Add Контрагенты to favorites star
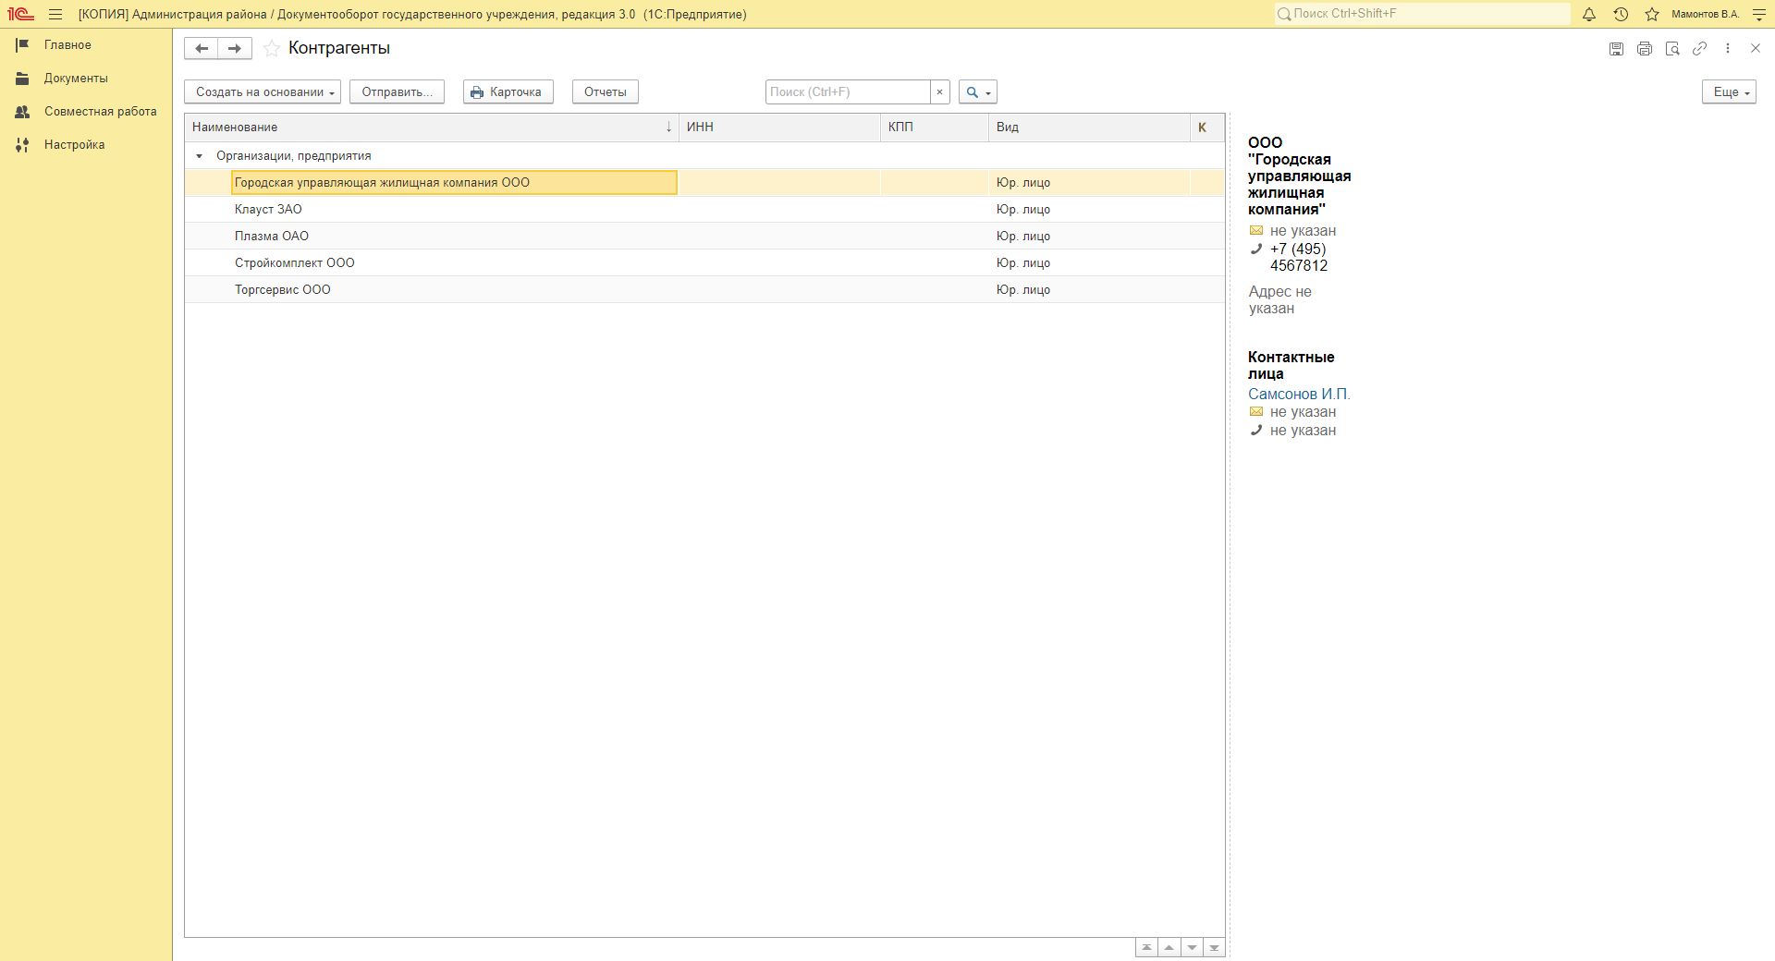The width and height of the screenshot is (1775, 961). point(272,48)
